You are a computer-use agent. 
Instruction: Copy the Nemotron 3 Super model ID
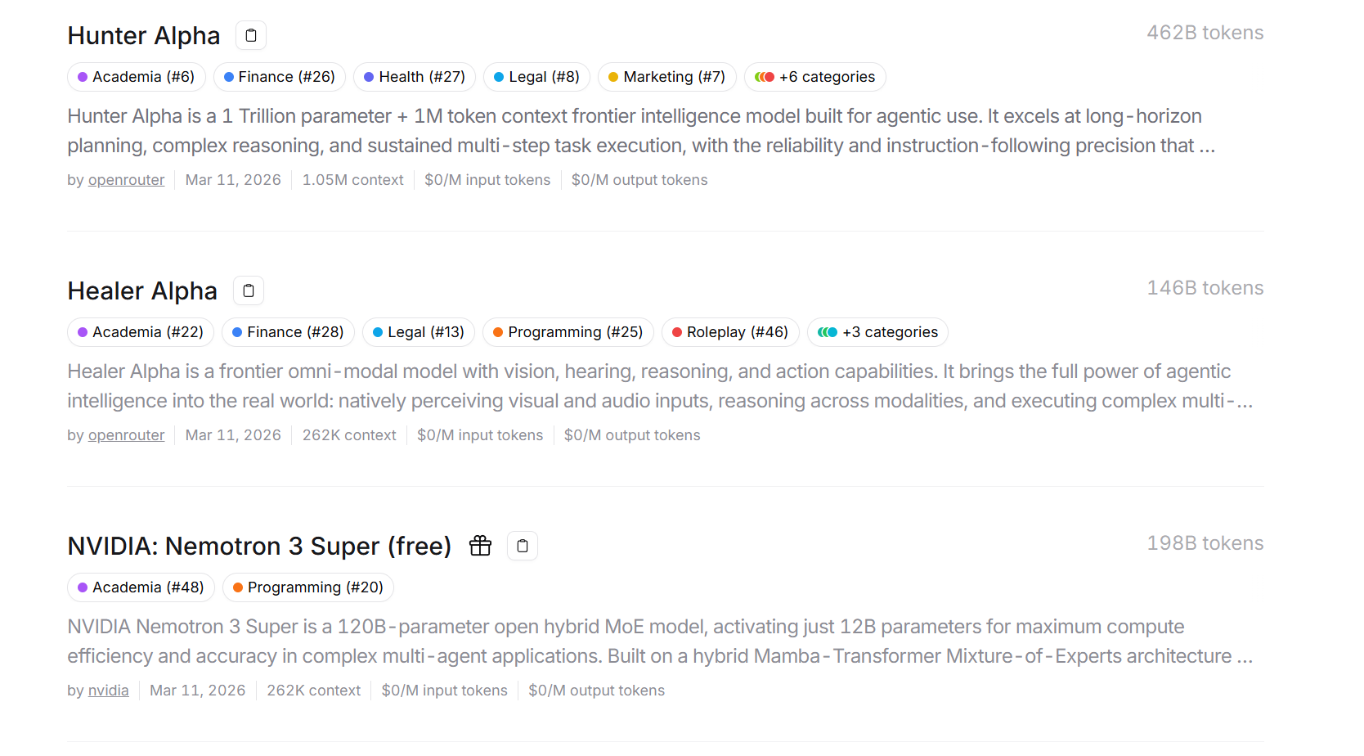tap(523, 546)
